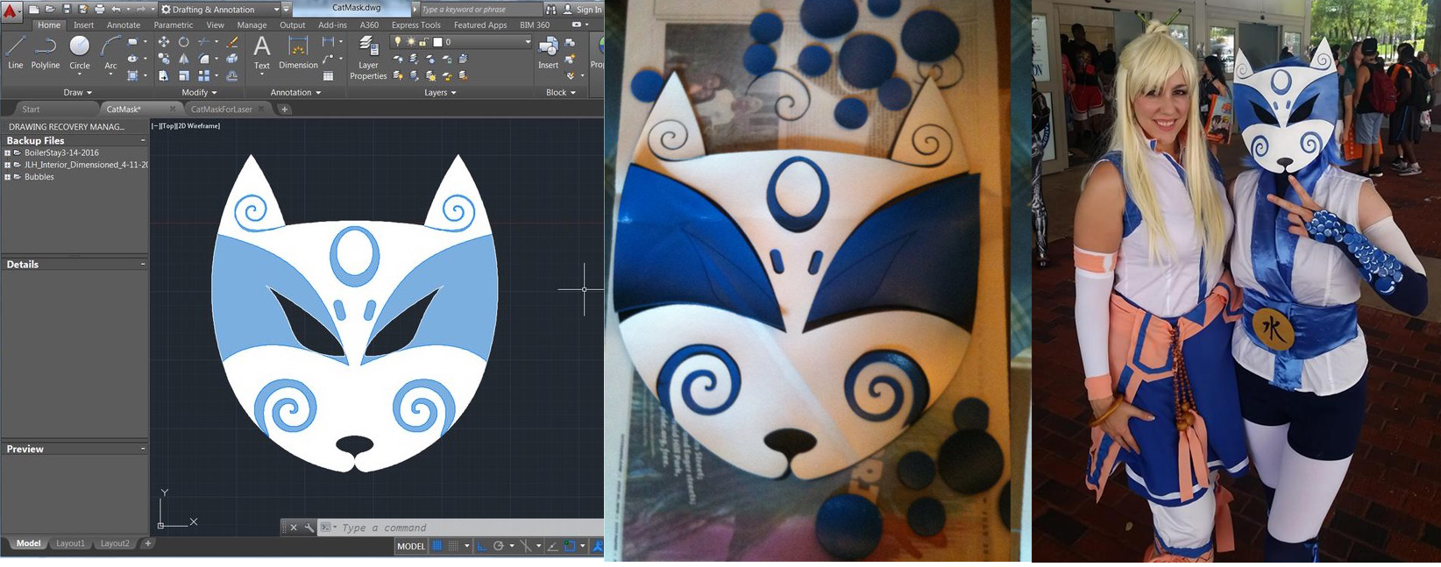Toggle polar tracking in the status bar

499,546
